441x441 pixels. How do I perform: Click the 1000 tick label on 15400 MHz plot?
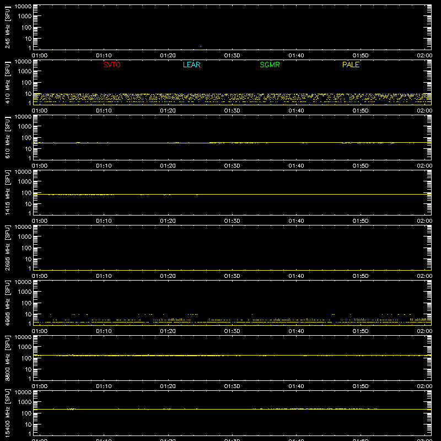[x=25, y=402]
